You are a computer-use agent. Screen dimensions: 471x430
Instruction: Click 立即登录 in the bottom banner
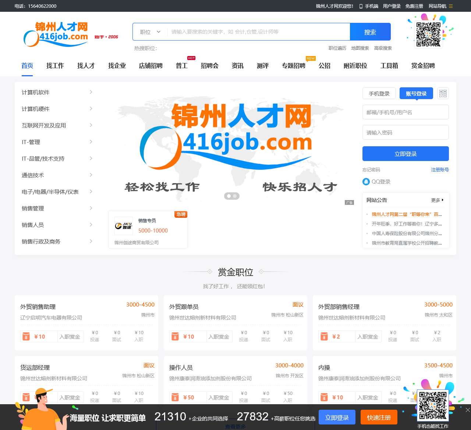point(337,417)
